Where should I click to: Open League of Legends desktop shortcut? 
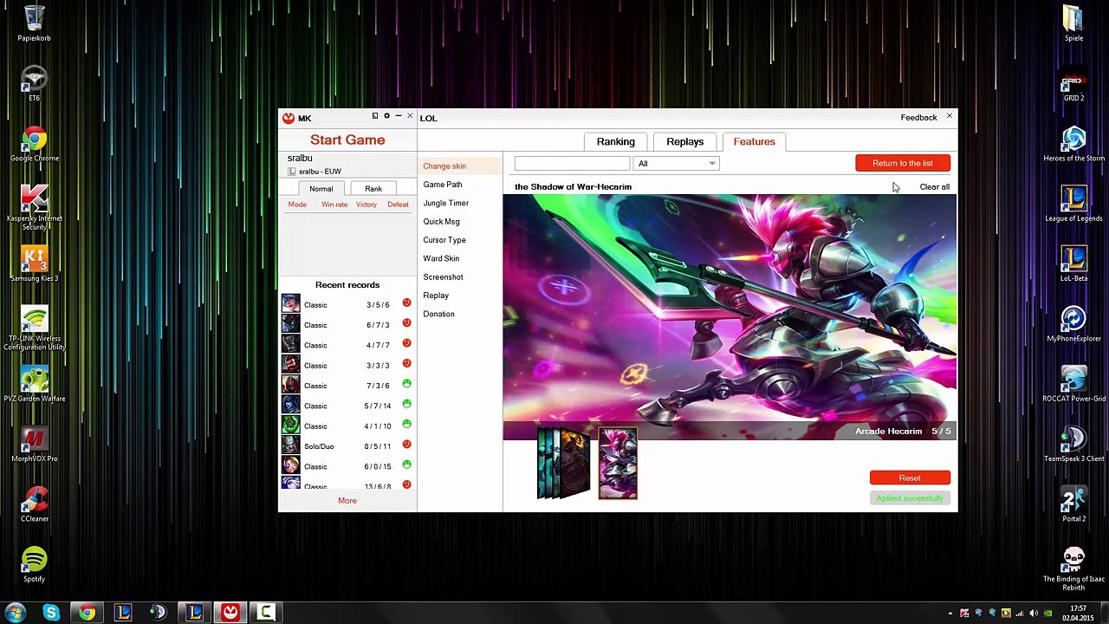click(x=1073, y=203)
